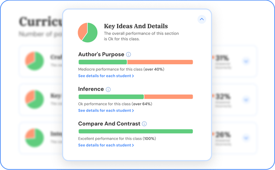Expand the blurred row showing 32%
Image resolution: width=275 pixels, height=170 pixels.
pyautogui.click(x=246, y=99)
